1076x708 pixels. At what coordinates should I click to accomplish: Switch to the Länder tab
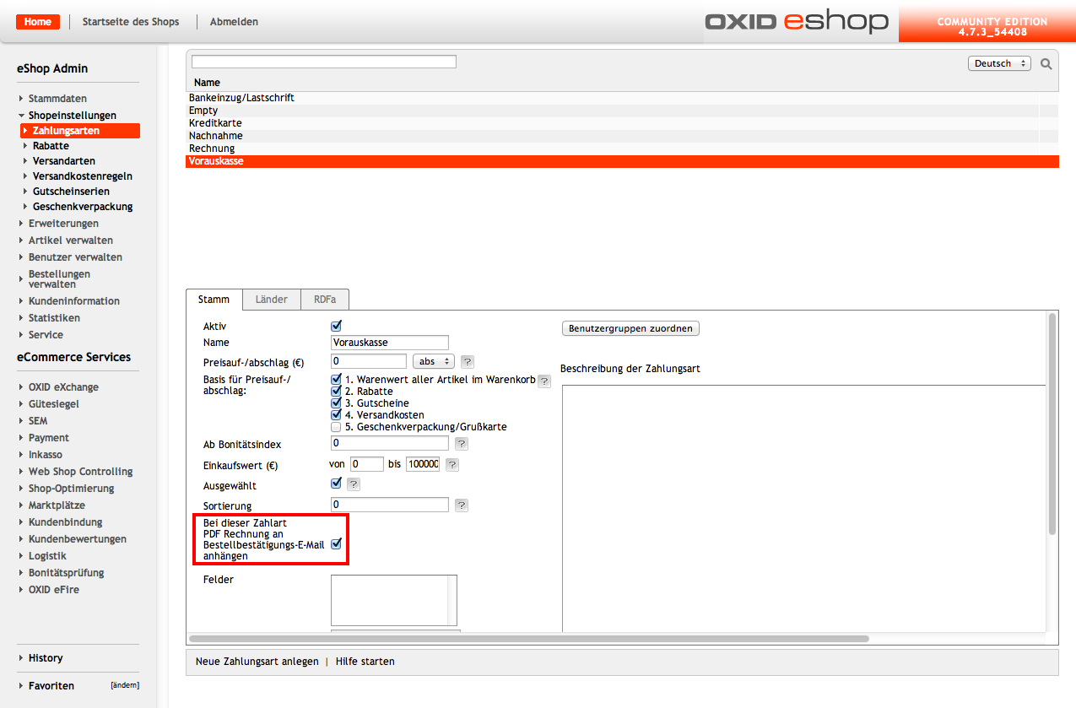click(x=271, y=300)
